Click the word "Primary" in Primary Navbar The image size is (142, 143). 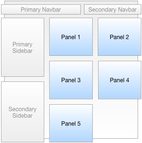pos(30,10)
